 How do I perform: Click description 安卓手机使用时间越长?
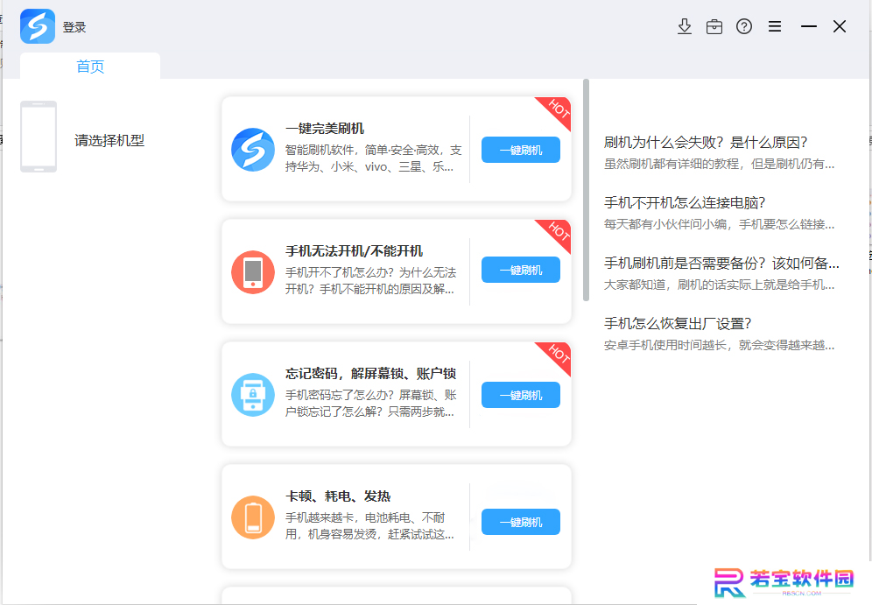719,345
